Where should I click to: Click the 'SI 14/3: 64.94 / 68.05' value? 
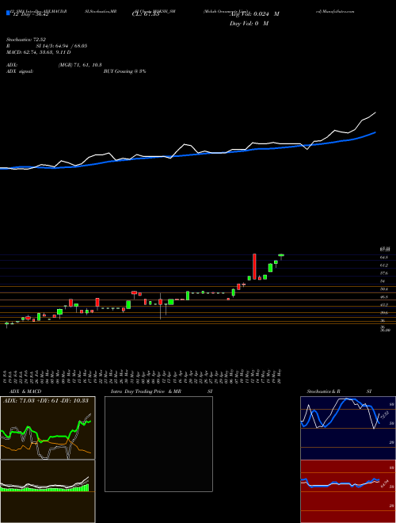(x=60, y=46)
